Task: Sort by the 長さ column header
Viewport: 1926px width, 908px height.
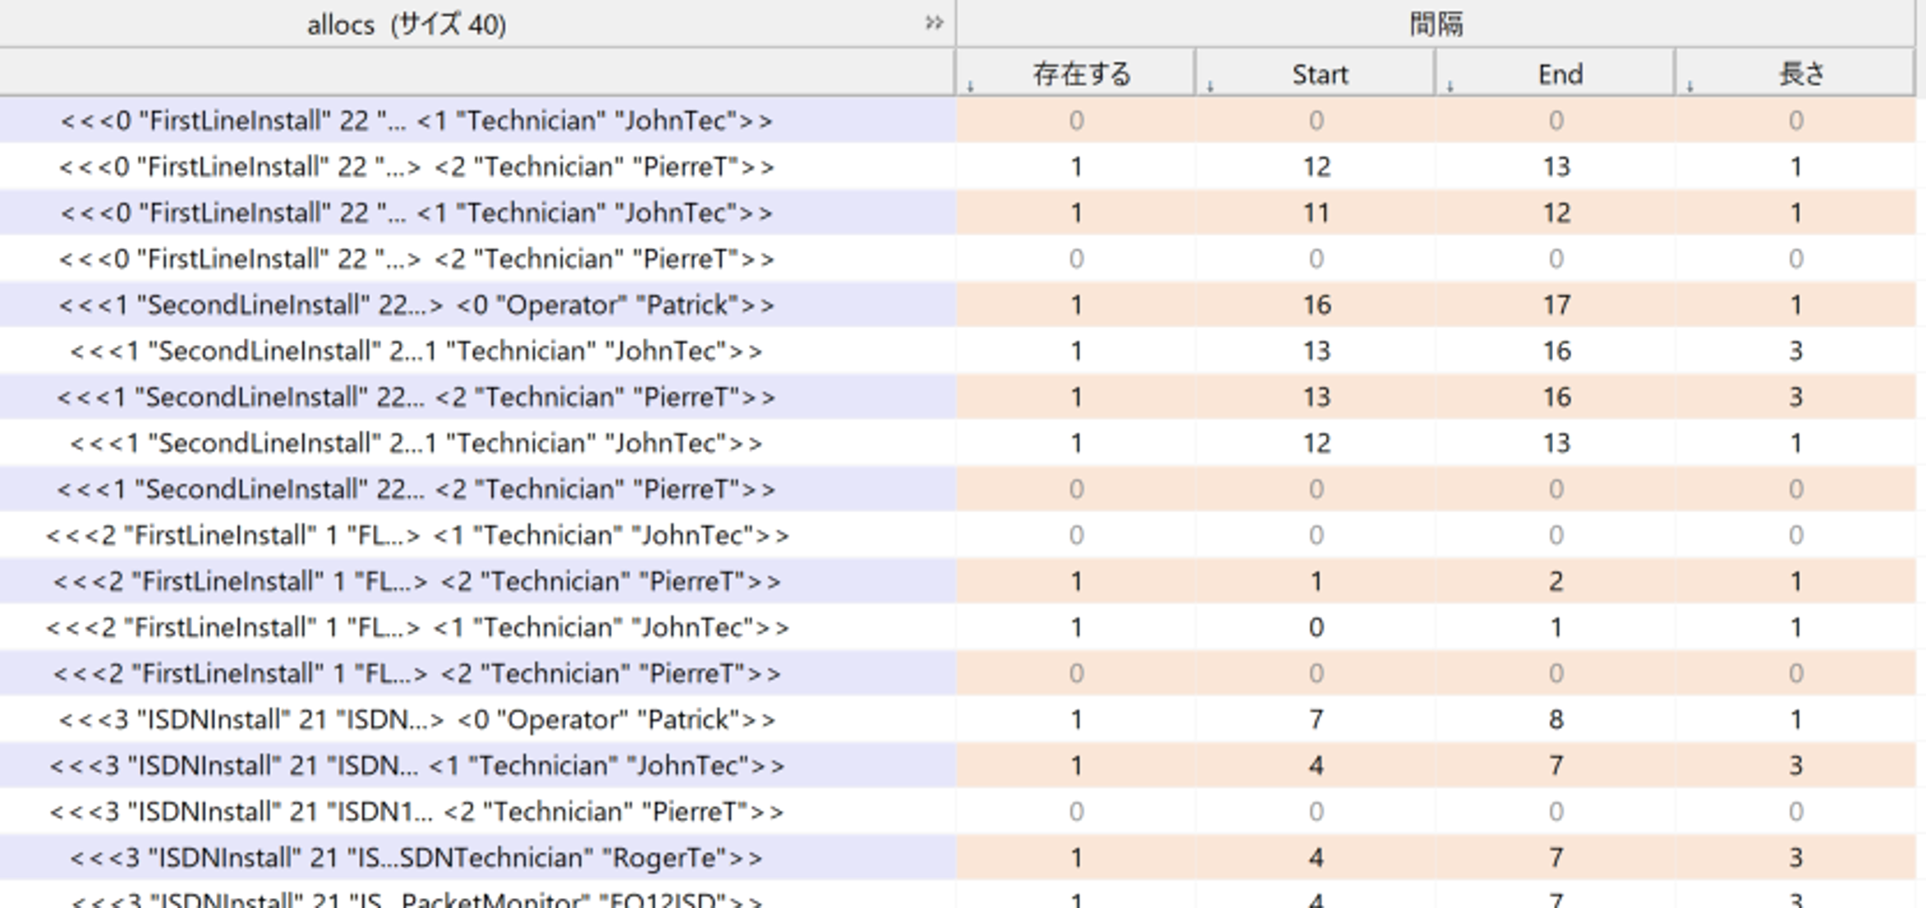Action: (x=1795, y=74)
